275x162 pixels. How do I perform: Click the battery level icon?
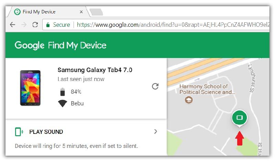coord(62,92)
